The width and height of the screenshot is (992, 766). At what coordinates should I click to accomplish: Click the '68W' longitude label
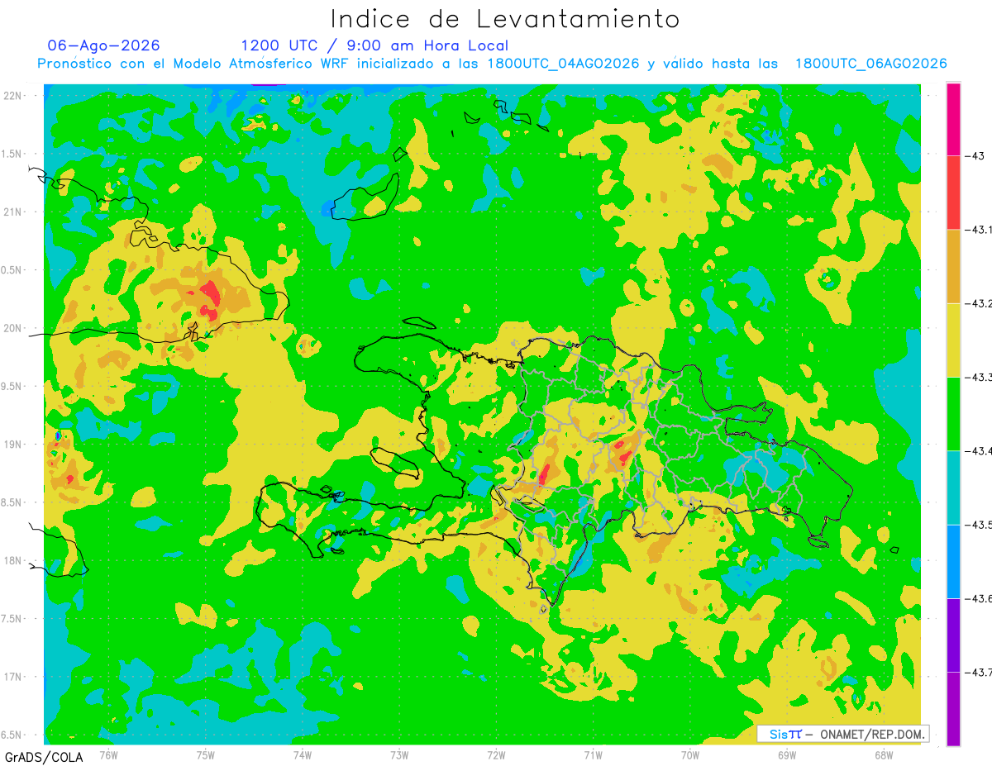pos(884,754)
